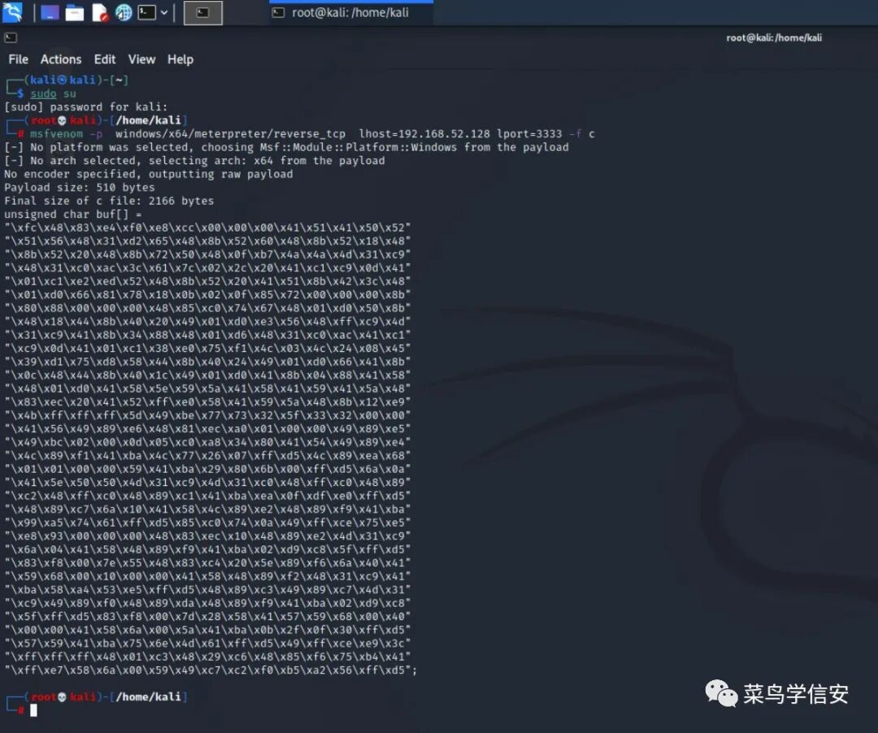Click the shellcode line starting \xfc\x48\x83
Image resolution: width=878 pixels, height=733 pixels.
(208, 228)
